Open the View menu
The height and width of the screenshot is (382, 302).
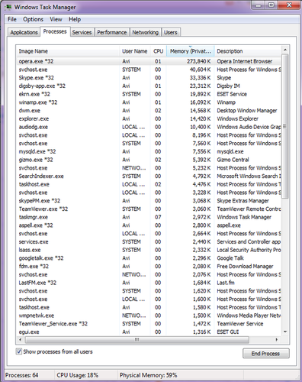tap(56, 19)
